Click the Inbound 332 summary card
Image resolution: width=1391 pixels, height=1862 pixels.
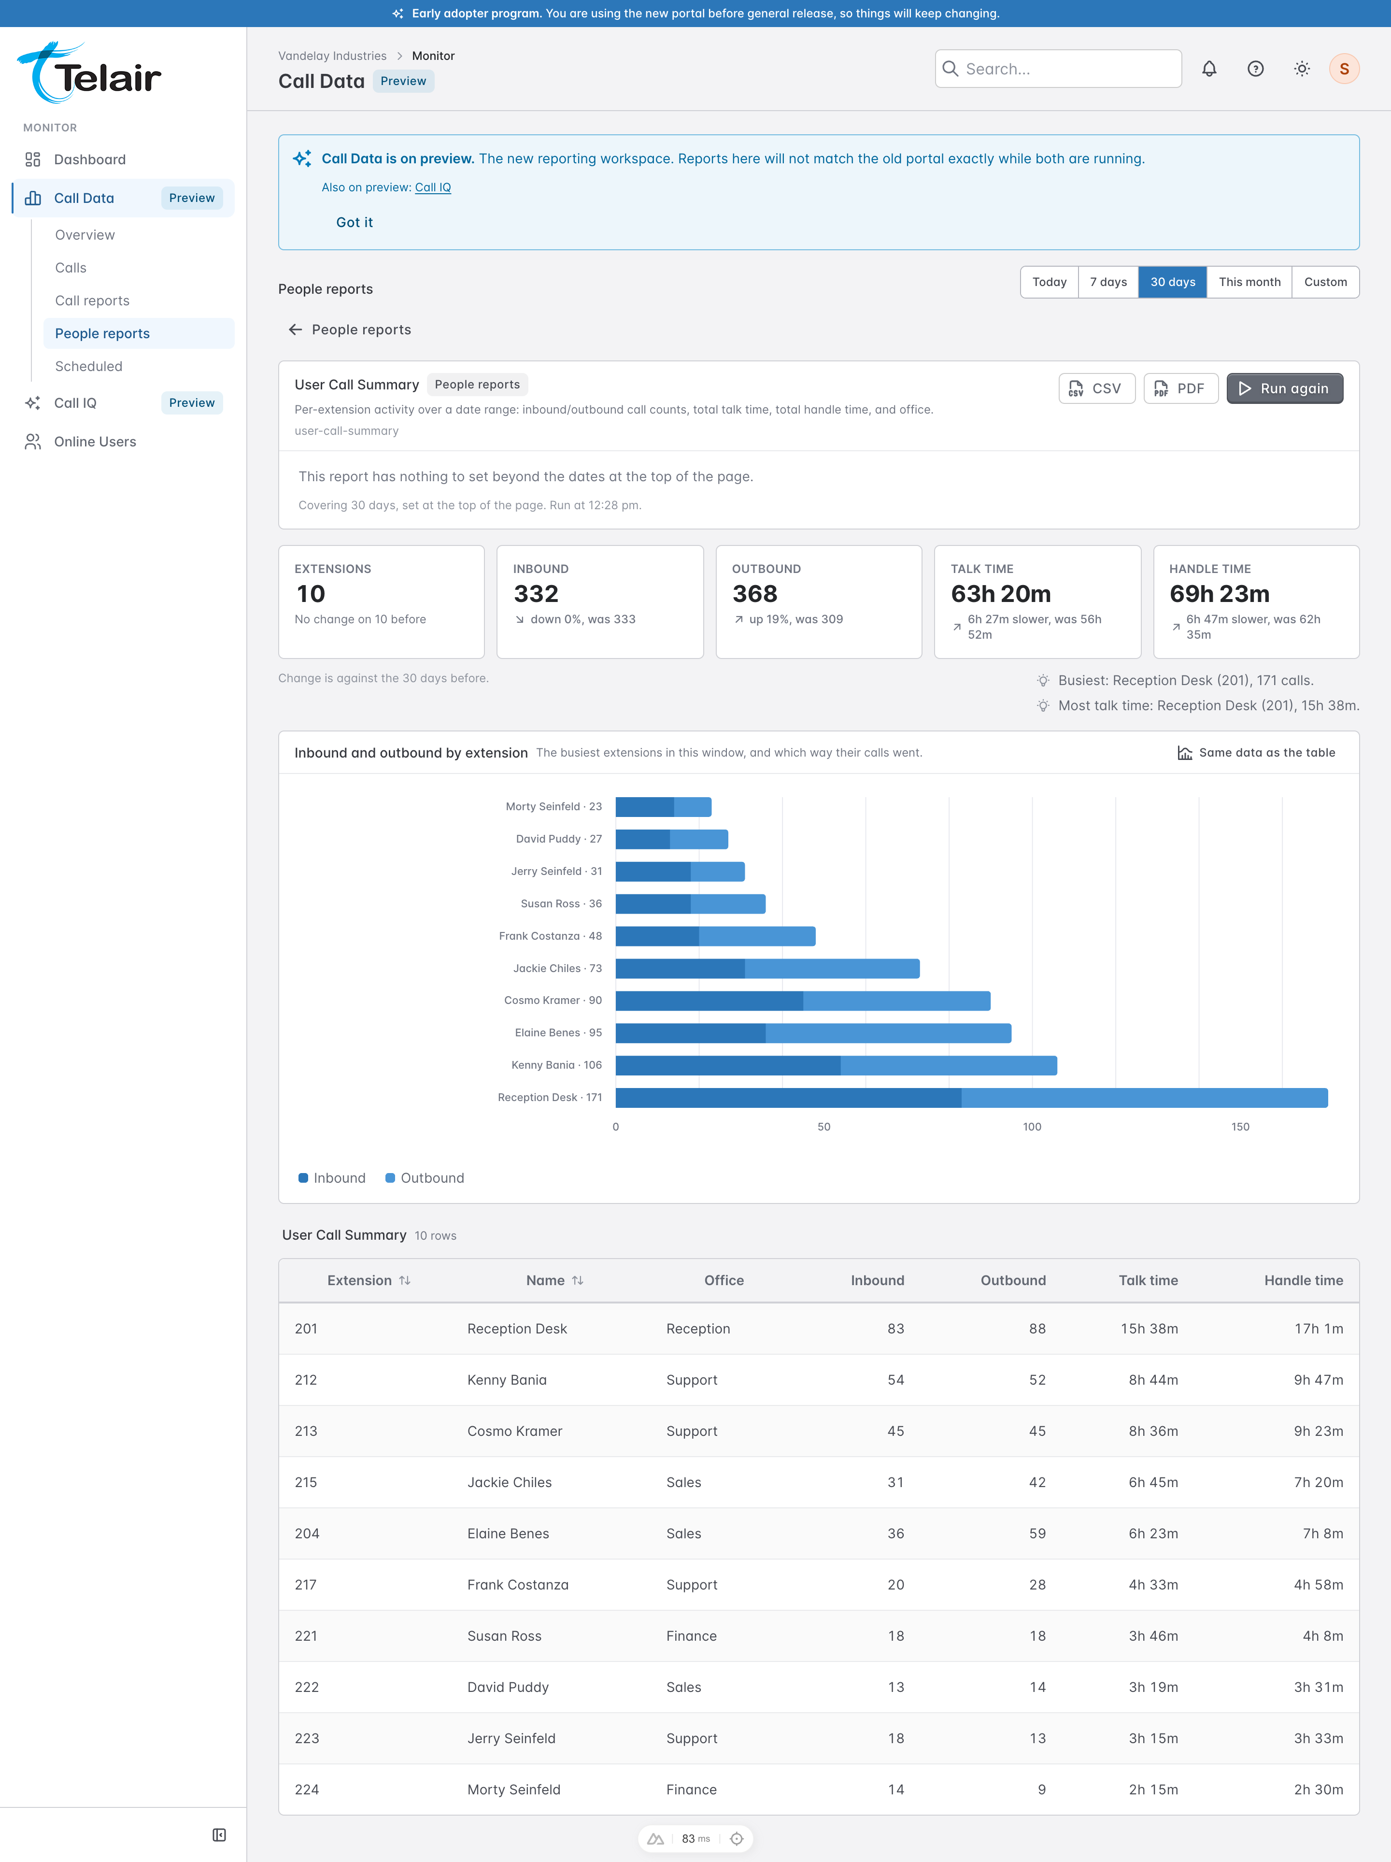(x=600, y=602)
